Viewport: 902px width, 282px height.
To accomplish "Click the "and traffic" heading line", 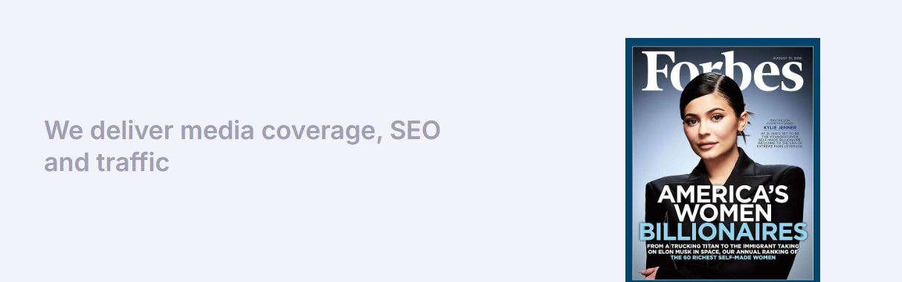I will tap(107, 161).
